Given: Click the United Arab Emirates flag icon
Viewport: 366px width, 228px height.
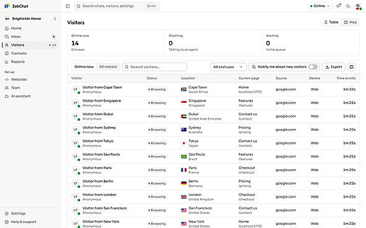Looking at the screenshot, I should (x=184, y=116).
